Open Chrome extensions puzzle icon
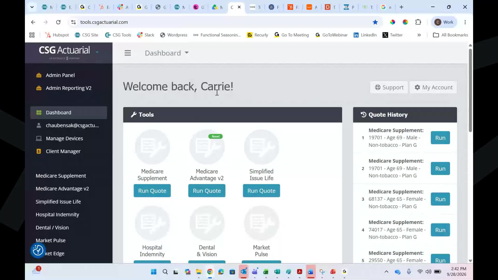This screenshot has width=498, height=280. (x=418, y=22)
